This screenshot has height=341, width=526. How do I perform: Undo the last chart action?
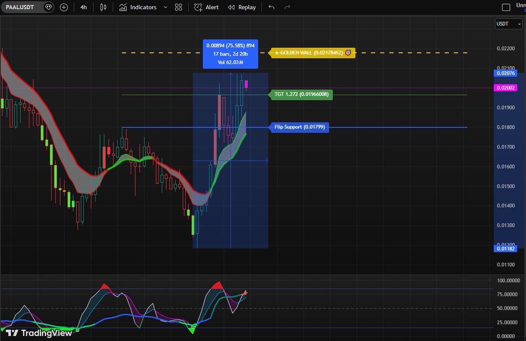pyautogui.click(x=272, y=7)
